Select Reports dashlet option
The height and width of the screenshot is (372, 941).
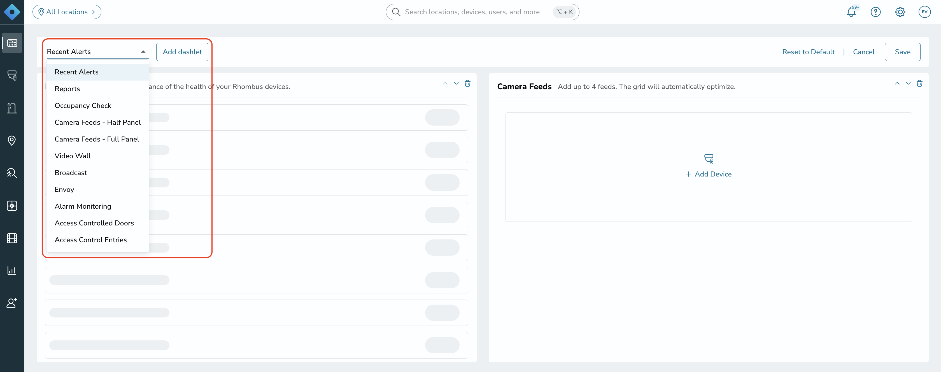pos(98,89)
